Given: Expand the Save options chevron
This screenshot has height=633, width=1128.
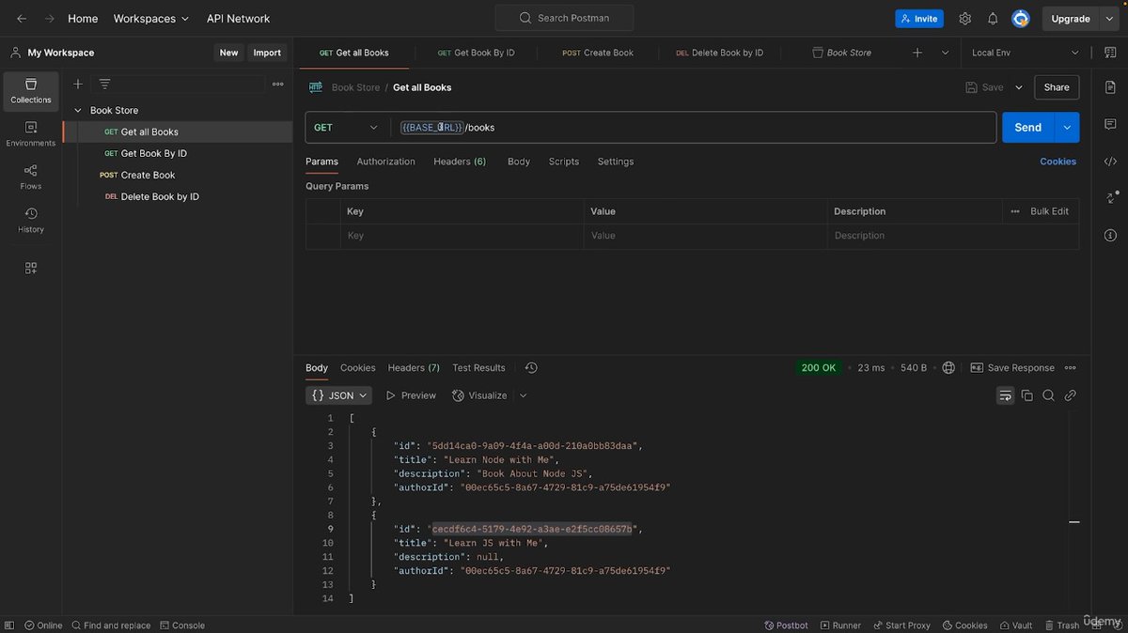Looking at the screenshot, I should (x=1019, y=87).
